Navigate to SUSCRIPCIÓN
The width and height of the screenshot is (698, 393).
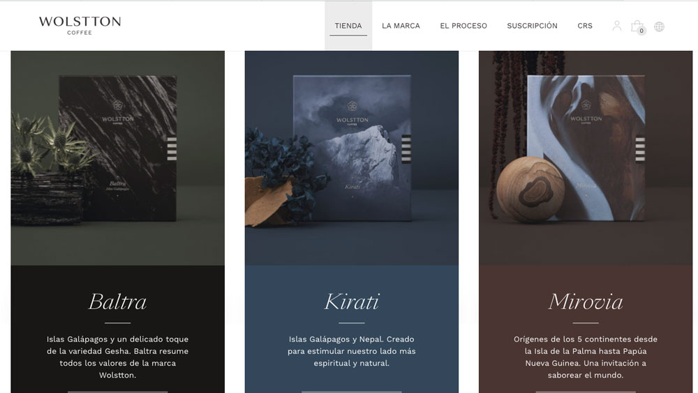tap(532, 26)
